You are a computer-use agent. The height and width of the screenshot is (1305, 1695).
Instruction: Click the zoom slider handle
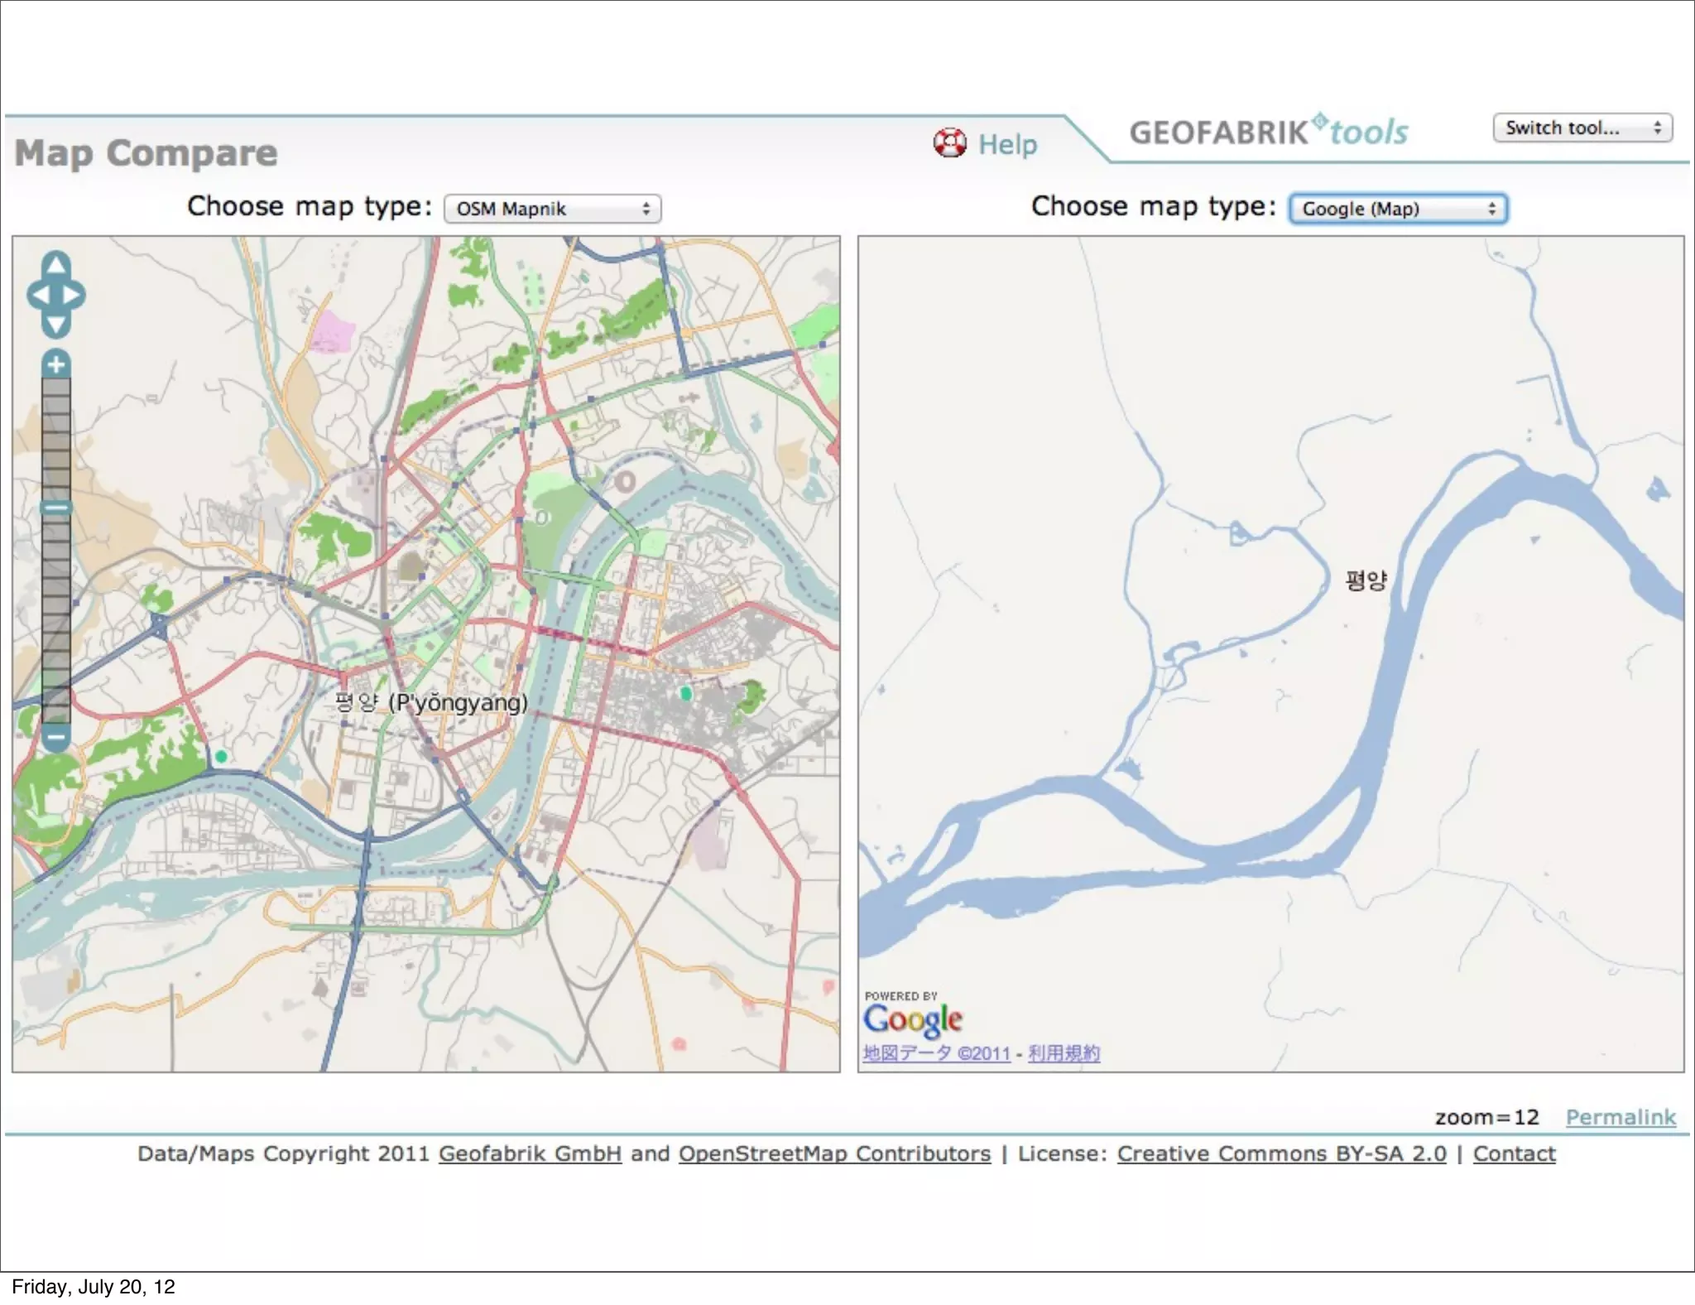pyautogui.click(x=55, y=508)
